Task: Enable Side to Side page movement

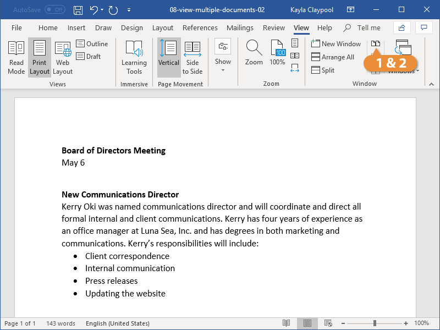Action: 193,58
